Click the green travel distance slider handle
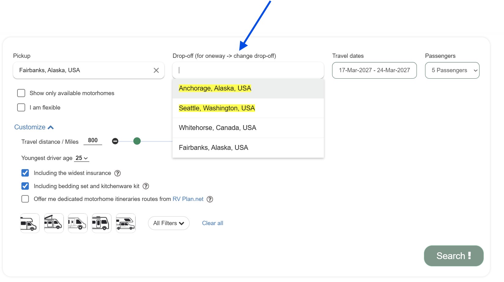This screenshot has height=282, width=504. pyautogui.click(x=137, y=141)
